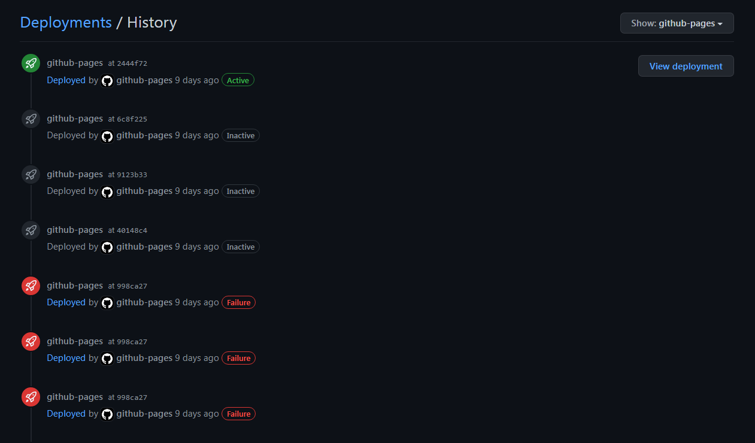Click the Active status badge
Viewport: 755px width, 443px height.
238,80
